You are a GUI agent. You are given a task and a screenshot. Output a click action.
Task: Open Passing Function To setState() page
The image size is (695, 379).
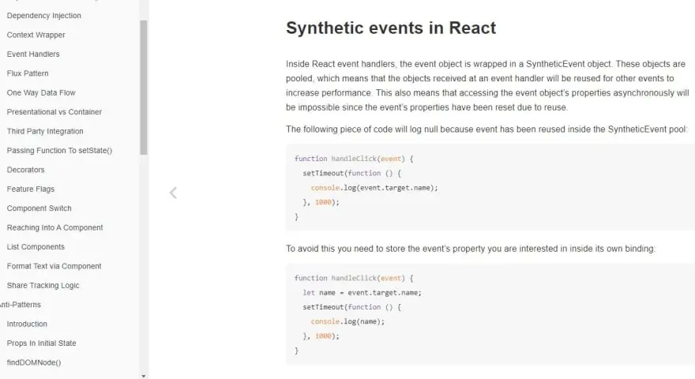pos(59,151)
